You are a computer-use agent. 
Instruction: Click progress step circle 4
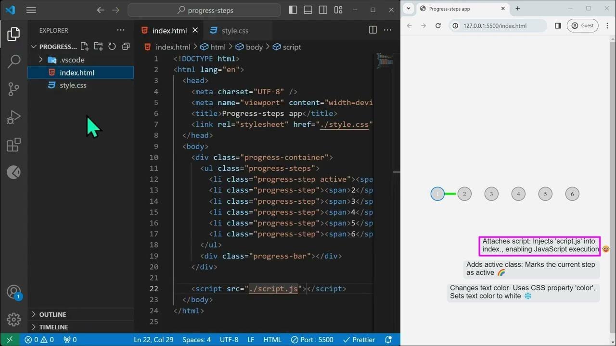pyautogui.click(x=518, y=194)
